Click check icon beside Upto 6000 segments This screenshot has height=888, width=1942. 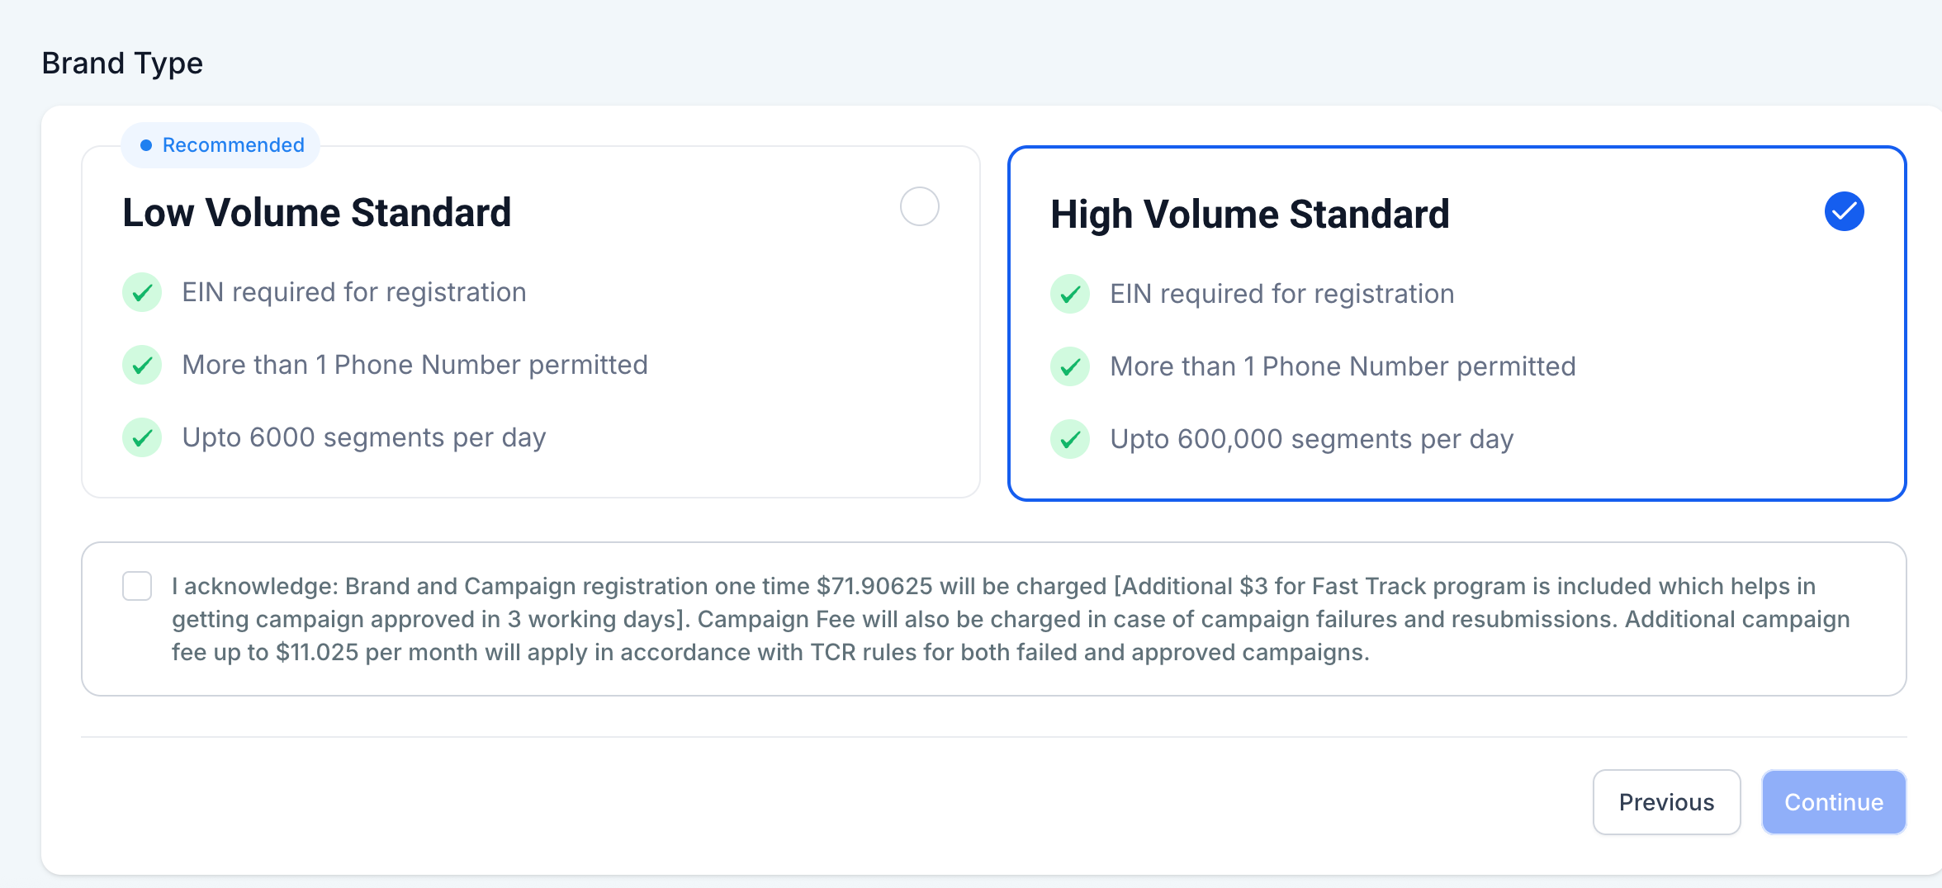click(x=142, y=437)
